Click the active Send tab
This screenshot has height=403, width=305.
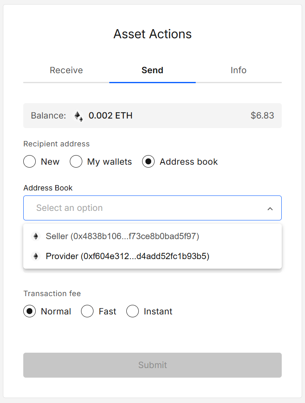(x=152, y=70)
